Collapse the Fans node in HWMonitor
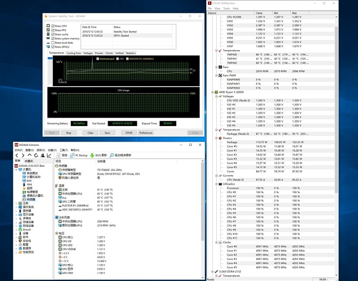This screenshot has width=358, height=281. (x=217, y=67)
